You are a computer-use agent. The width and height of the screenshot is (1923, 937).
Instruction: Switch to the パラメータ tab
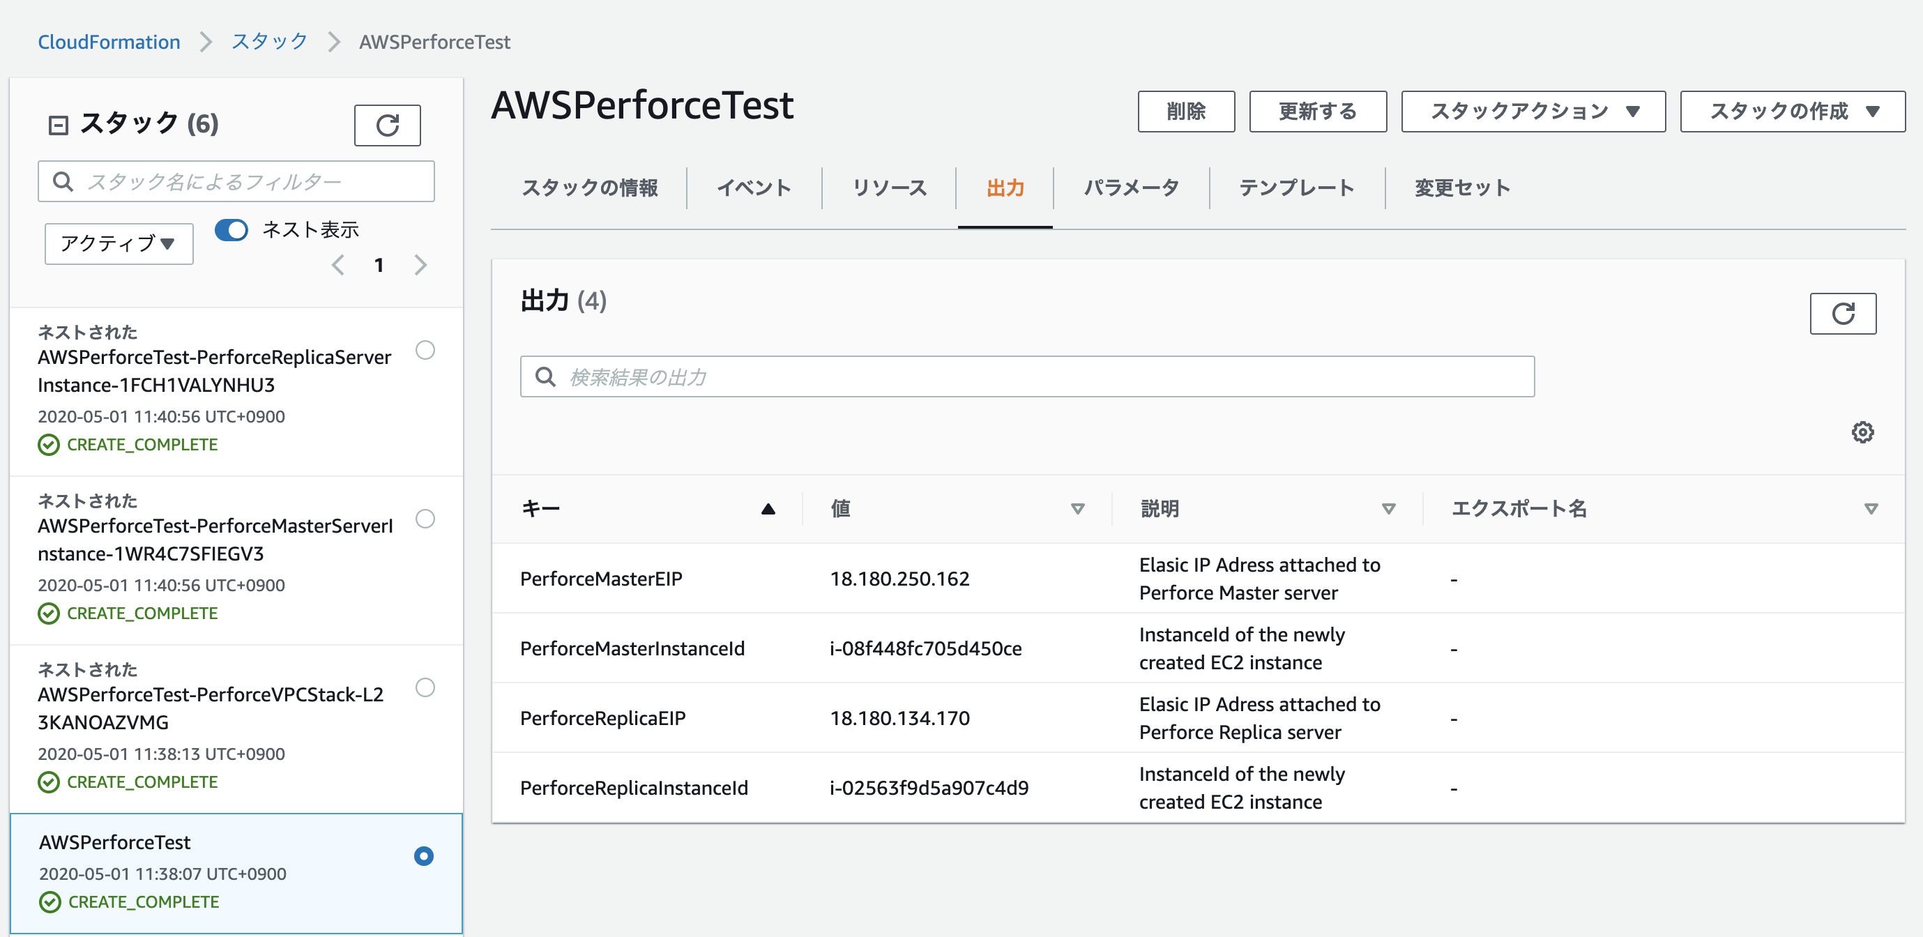click(1130, 188)
